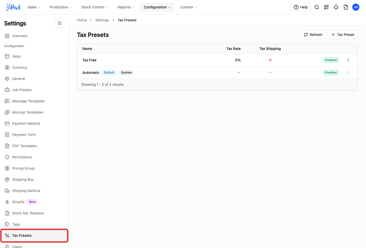This screenshot has width=366, height=248.
Task: Open Shipping Box settings
Action: pyautogui.click(x=34, y=180)
